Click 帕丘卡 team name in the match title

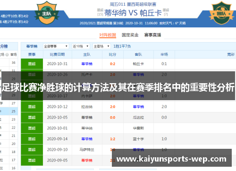pos(151,13)
